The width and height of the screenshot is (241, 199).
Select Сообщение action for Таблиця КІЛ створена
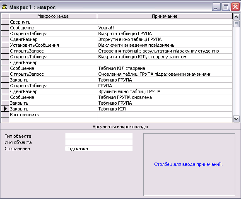tap(53, 68)
